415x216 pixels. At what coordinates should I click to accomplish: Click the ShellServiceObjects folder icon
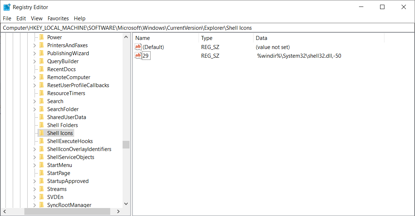[x=41, y=157]
